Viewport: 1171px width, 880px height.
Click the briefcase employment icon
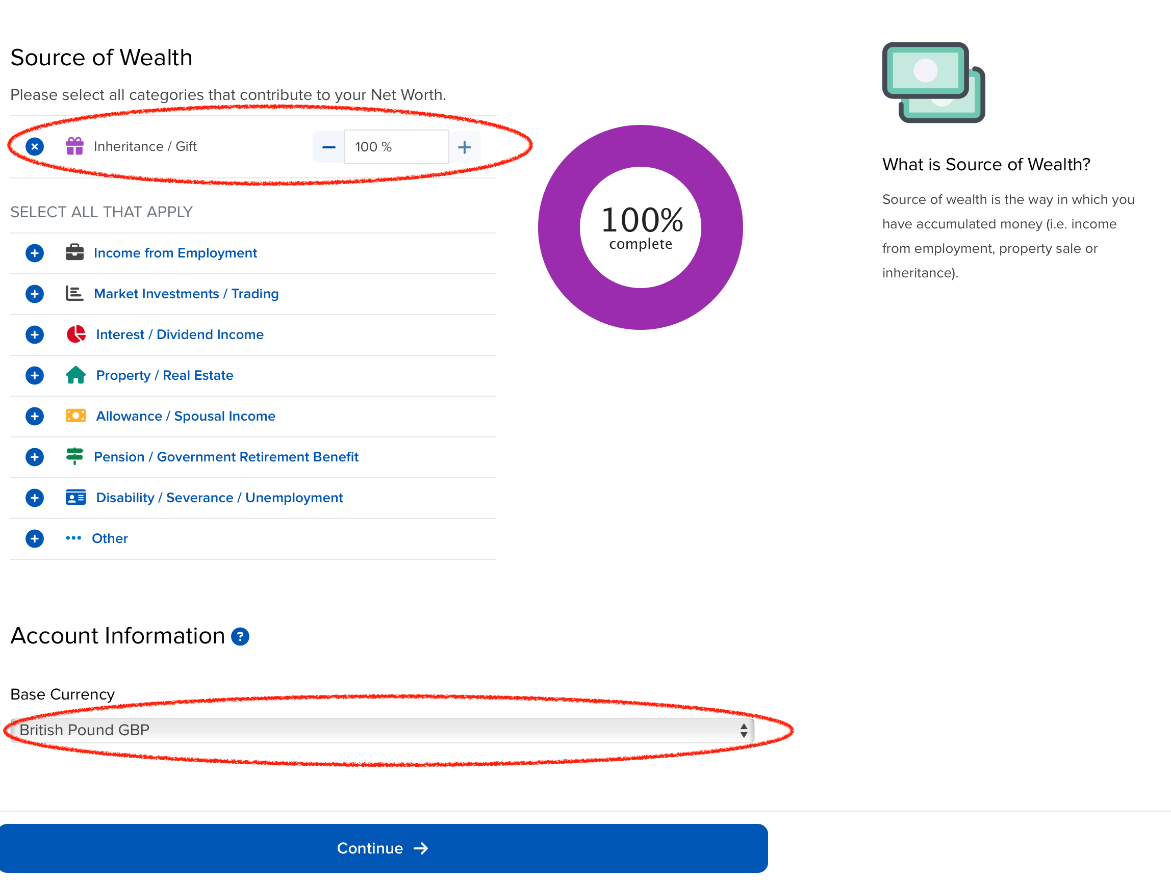(x=74, y=252)
